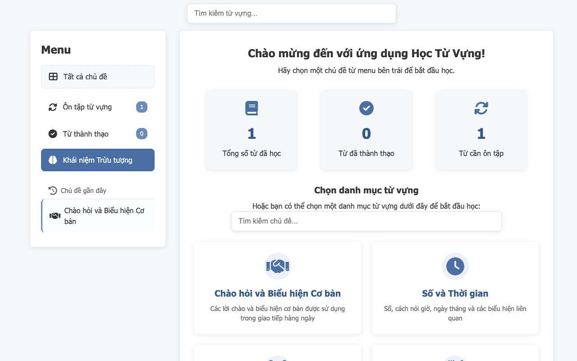Click the history icon beside Chủ đề gần đây
Image resolution: width=577 pixels, height=361 pixels.
pos(53,190)
